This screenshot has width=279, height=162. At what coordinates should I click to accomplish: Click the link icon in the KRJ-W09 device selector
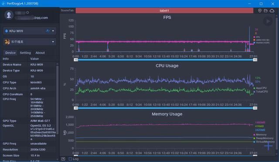tap(48, 31)
